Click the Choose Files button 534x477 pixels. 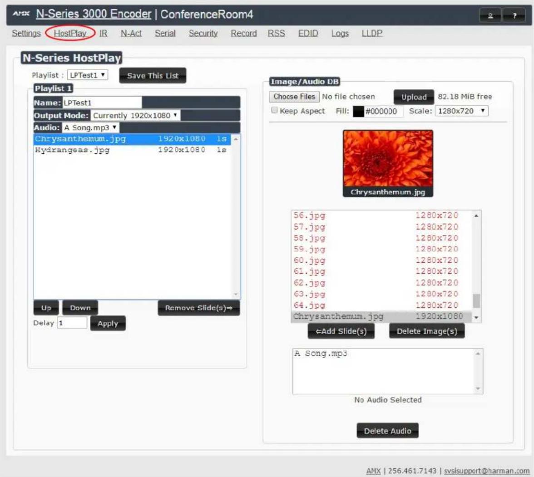click(x=294, y=97)
